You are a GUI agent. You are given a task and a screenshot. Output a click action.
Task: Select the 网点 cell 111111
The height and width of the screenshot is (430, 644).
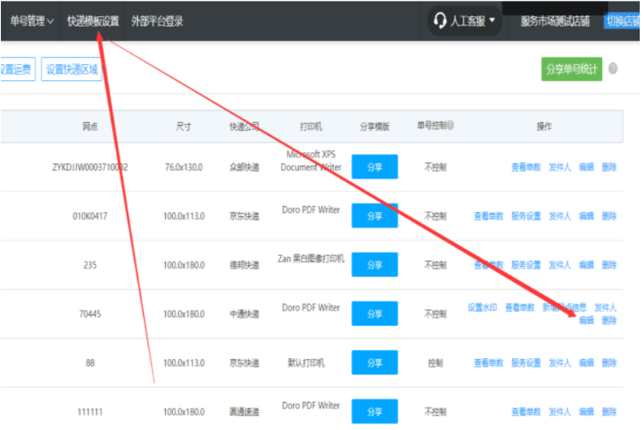point(90,411)
